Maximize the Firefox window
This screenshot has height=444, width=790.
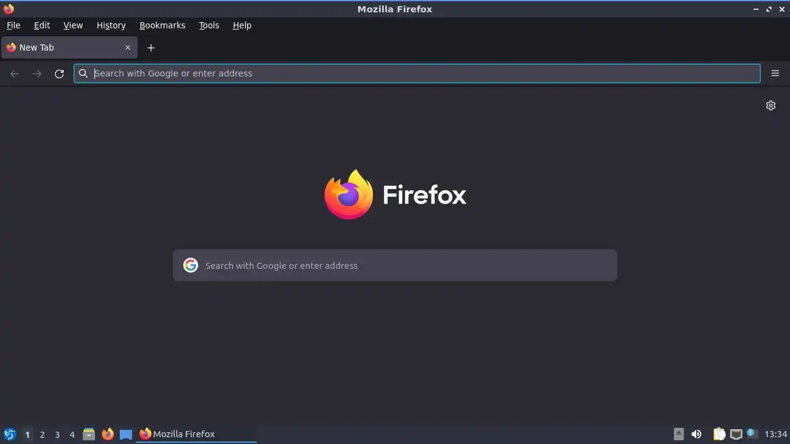tap(769, 9)
